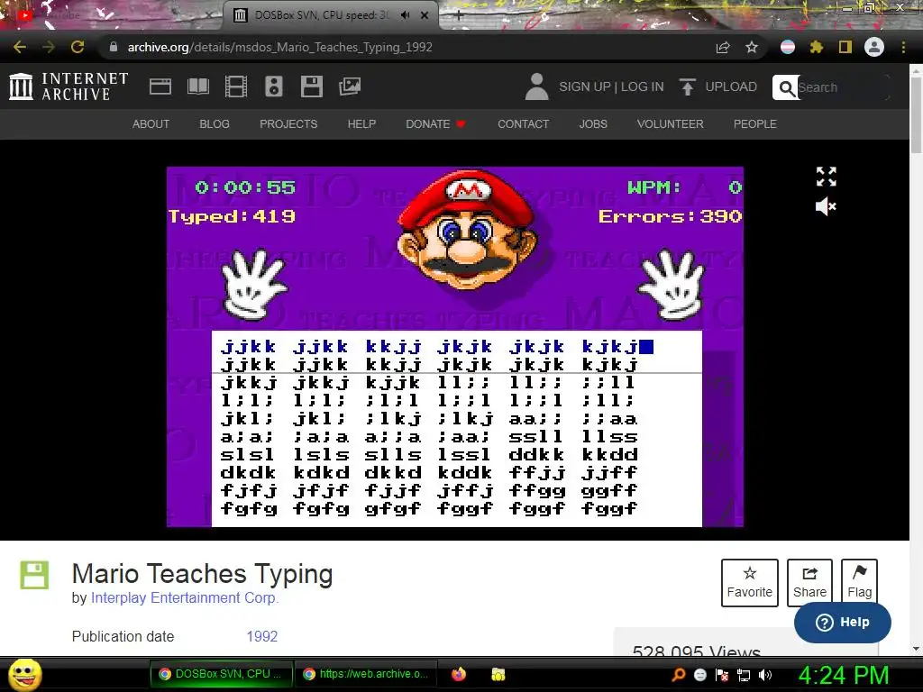This screenshot has width=923, height=692.
Task: Open the Contact page link
Action: coord(524,124)
